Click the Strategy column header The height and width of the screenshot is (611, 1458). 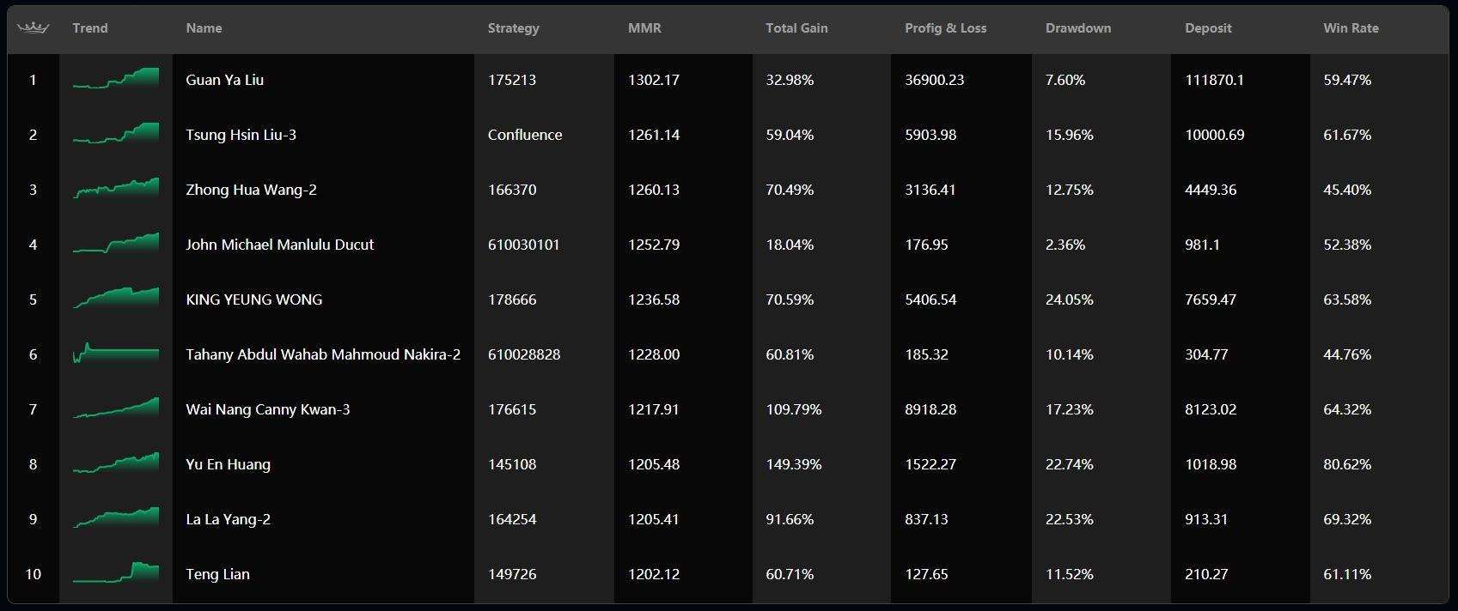513,28
